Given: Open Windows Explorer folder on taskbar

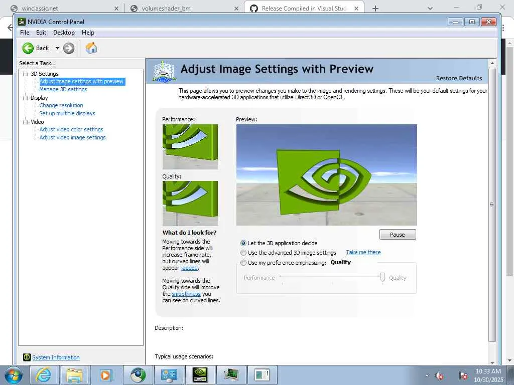Looking at the screenshot, I should point(74,375).
